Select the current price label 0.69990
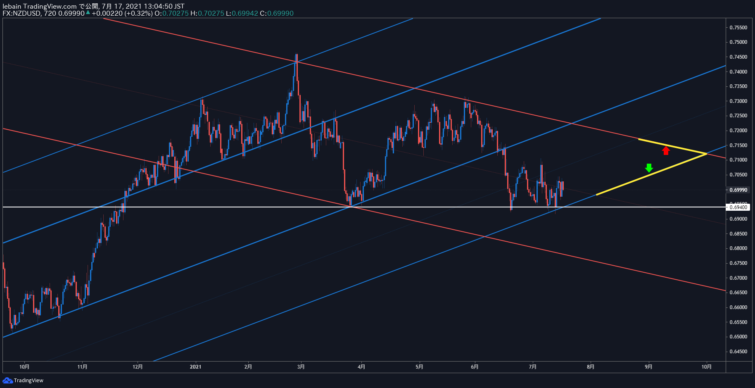755x388 pixels. pyautogui.click(x=738, y=190)
